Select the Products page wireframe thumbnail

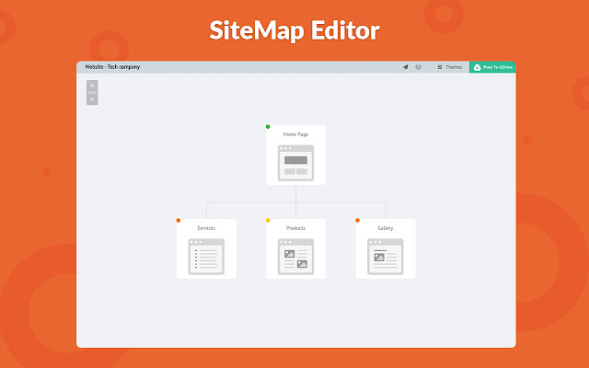(295, 257)
